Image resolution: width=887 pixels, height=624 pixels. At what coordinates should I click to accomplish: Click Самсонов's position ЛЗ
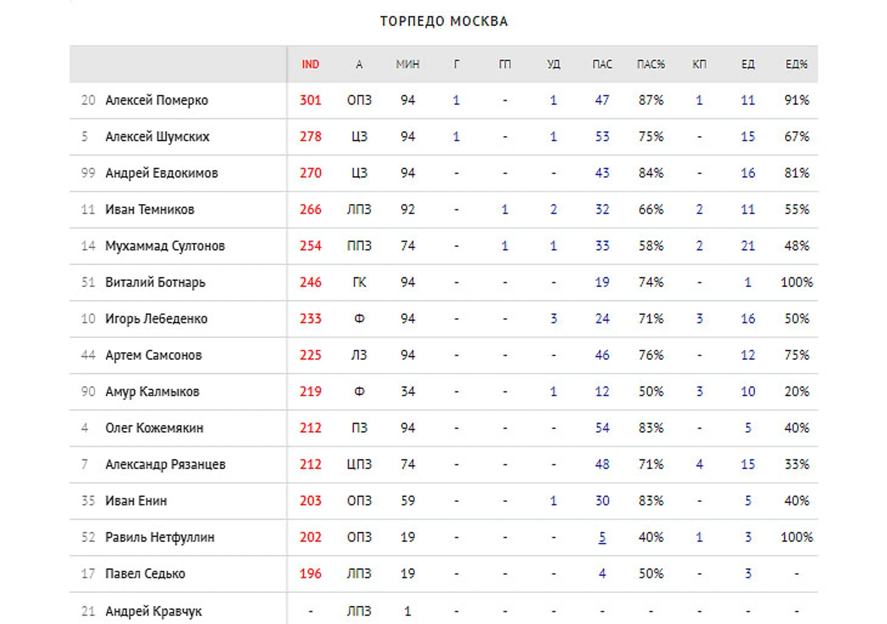pyautogui.click(x=359, y=355)
